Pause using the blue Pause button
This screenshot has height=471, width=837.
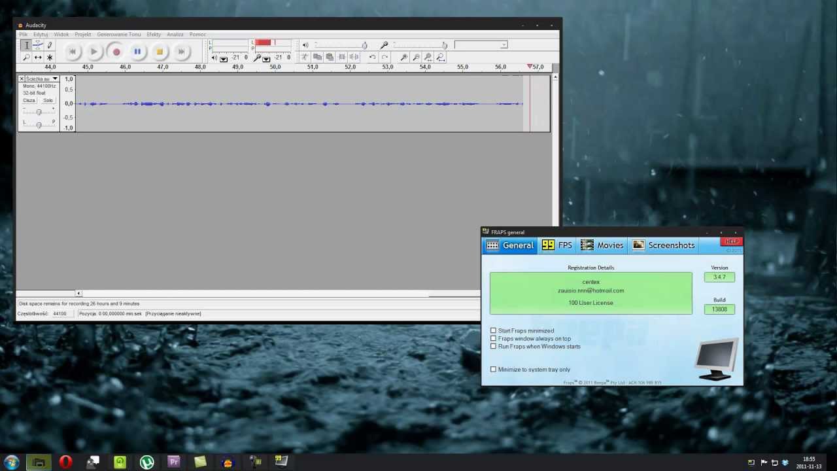click(137, 52)
